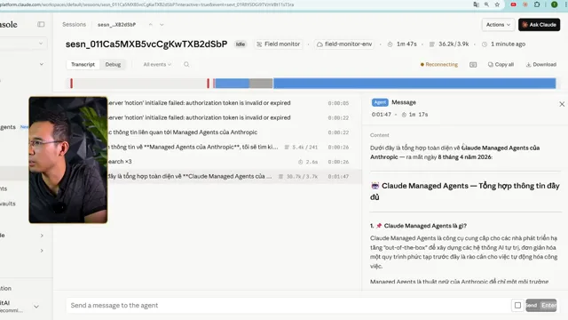Click browser translate icon
The image size is (568, 320).
click(476, 4)
